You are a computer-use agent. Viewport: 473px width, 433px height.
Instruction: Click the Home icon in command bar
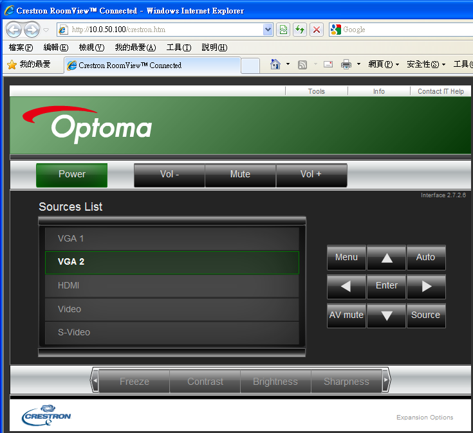tap(275, 64)
